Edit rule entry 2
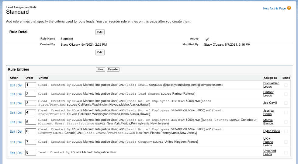Screen dimensions: 298x164 click(12, 94)
